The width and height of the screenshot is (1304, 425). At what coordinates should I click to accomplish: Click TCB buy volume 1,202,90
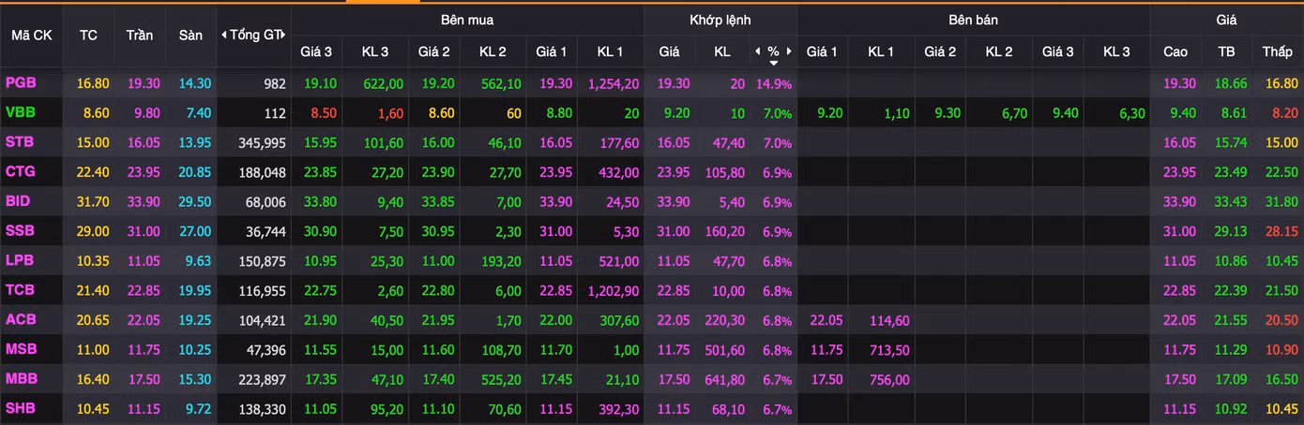(x=614, y=291)
